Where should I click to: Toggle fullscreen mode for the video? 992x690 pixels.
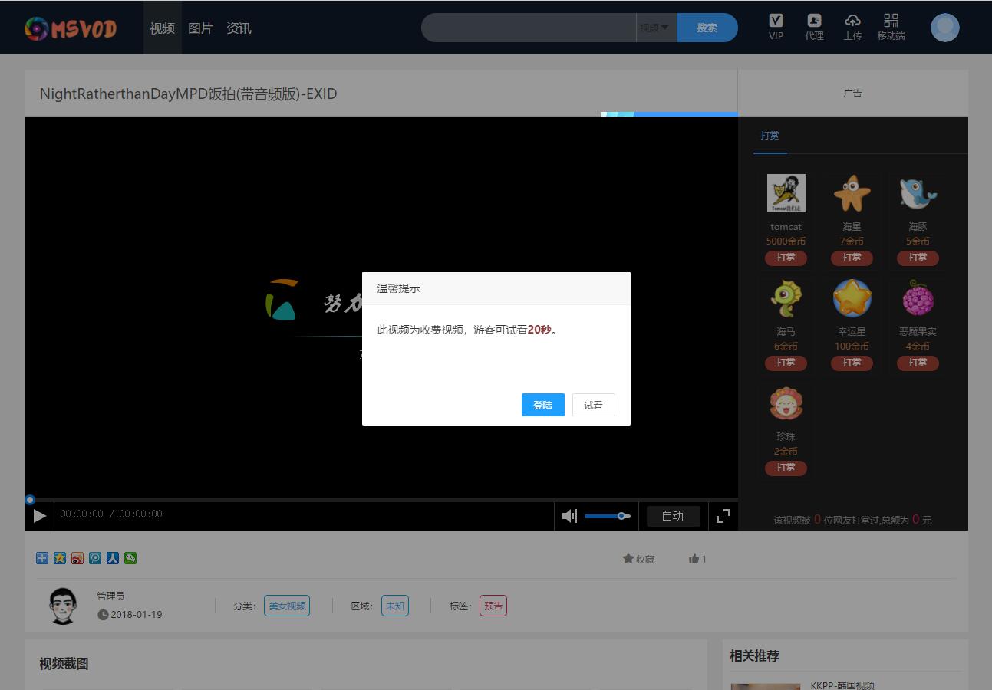pyautogui.click(x=723, y=516)
